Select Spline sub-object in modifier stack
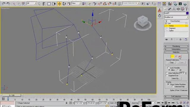The width and height of the screenshot is (190, 107). click(171, 31)
